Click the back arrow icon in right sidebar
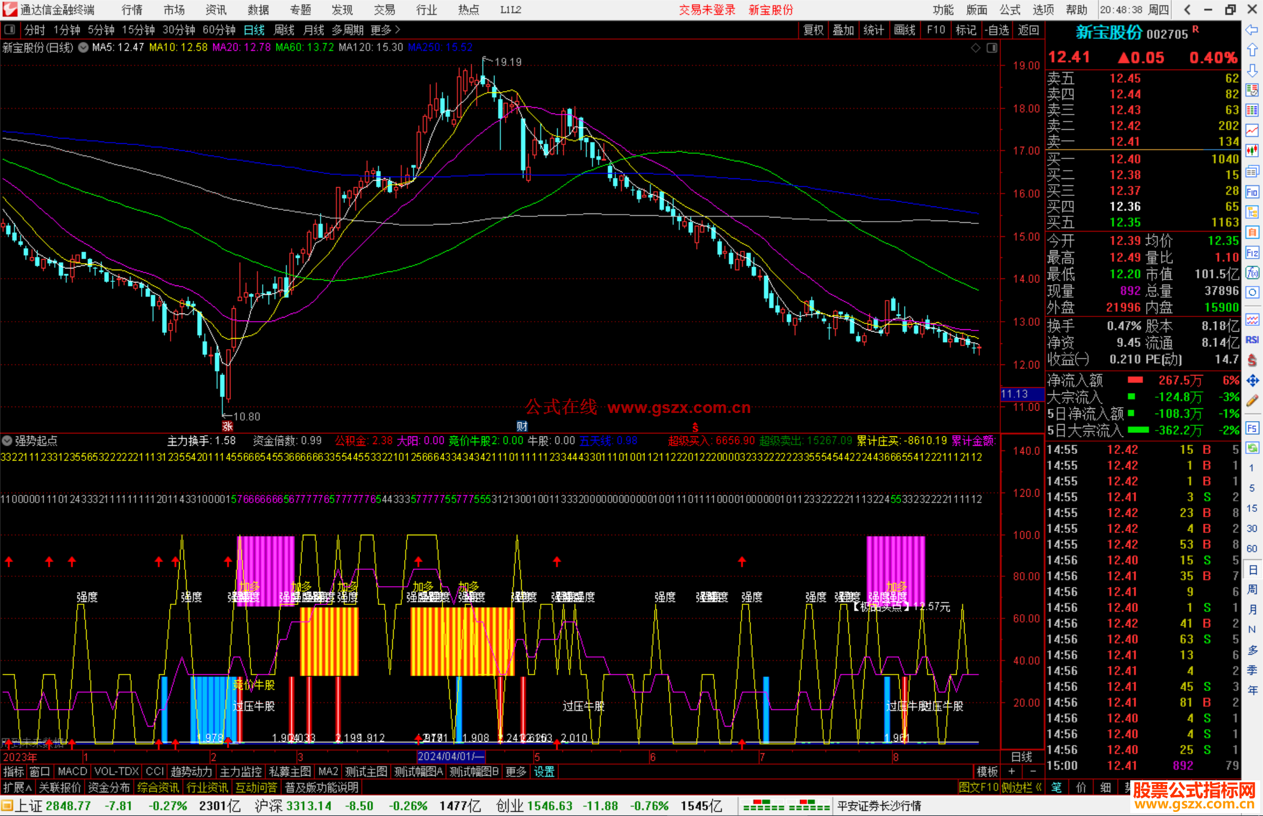The image size is (1263, 816). pyautogui.click(x=1252, y=30)
